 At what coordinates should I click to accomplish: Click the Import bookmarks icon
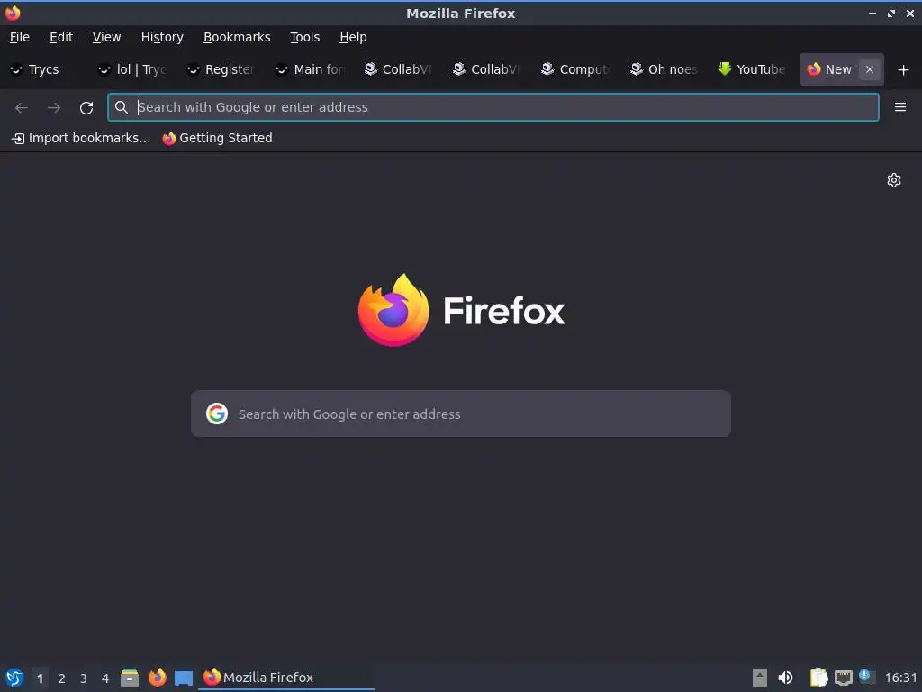pos(18,139)
